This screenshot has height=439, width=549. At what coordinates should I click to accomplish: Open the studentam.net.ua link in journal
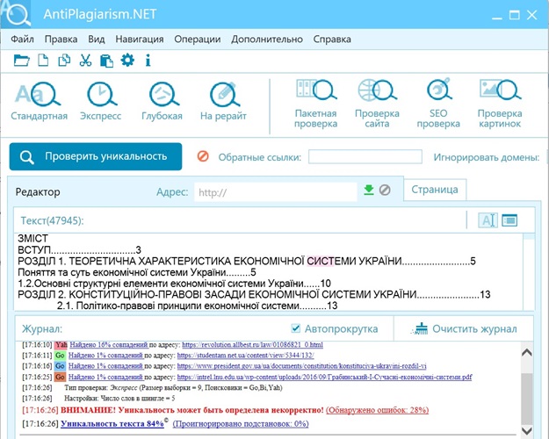coord(245,356)
